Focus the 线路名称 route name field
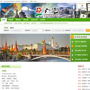This screenshot has width=90, height=90. (x=17, y=30)
